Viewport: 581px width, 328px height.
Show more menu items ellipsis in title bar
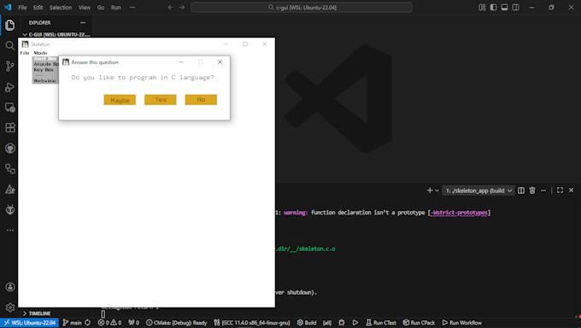click(x=132, y=8)
